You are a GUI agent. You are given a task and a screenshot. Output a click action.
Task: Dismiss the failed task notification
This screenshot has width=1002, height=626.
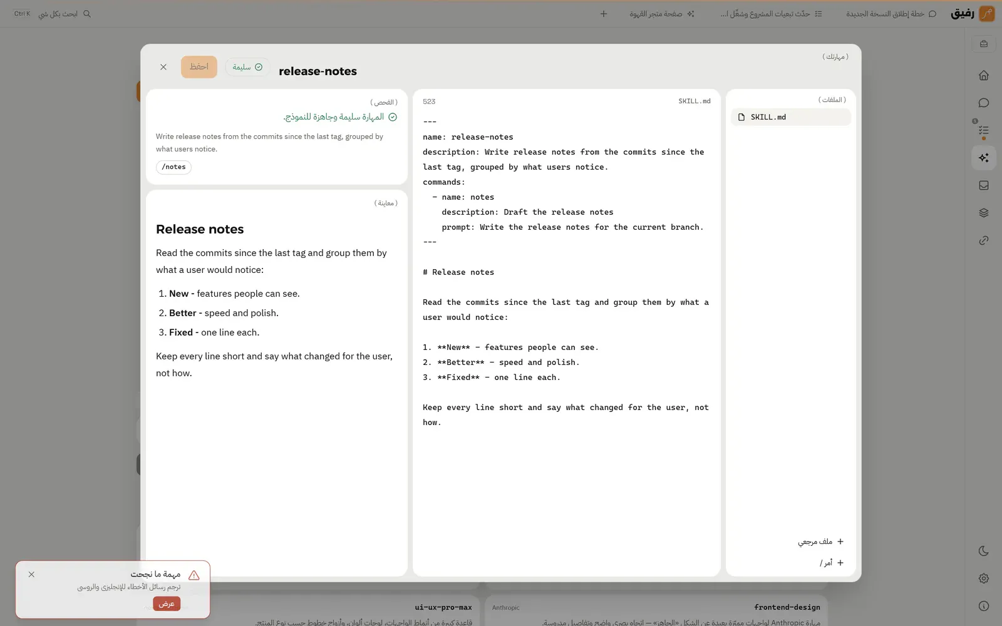[31, 575]
